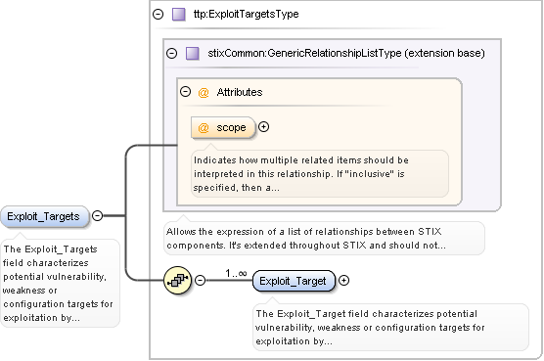The width and height of the screenshot is (544, 361).
Task: Click the purple ttp:ExploitTargetsType type icon
Action: click(x=179, y=15)
